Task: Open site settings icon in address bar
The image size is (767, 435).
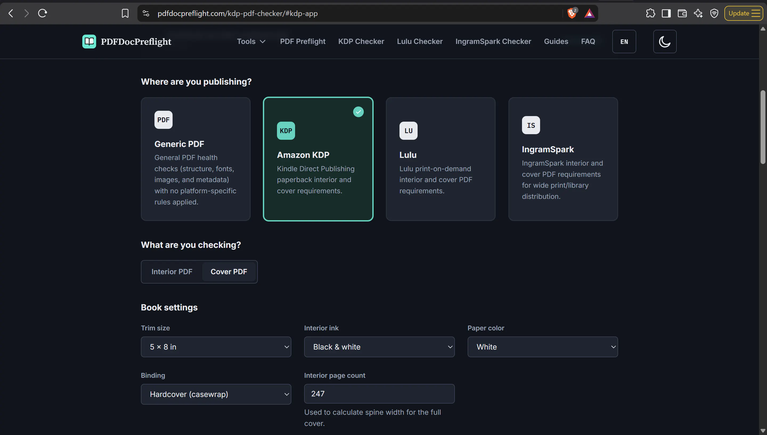Action: 146,13
